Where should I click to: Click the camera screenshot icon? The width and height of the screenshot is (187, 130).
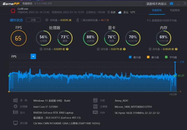point(172,4)
